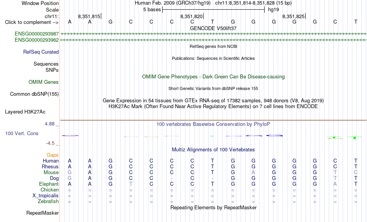
Task: Click the 8,351,825 position marker
Action: 294,16
